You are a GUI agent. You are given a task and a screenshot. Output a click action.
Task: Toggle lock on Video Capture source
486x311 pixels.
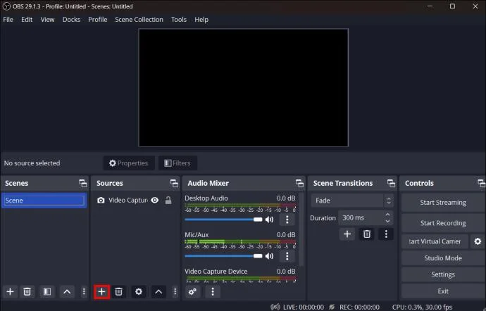tap(168, 201)
